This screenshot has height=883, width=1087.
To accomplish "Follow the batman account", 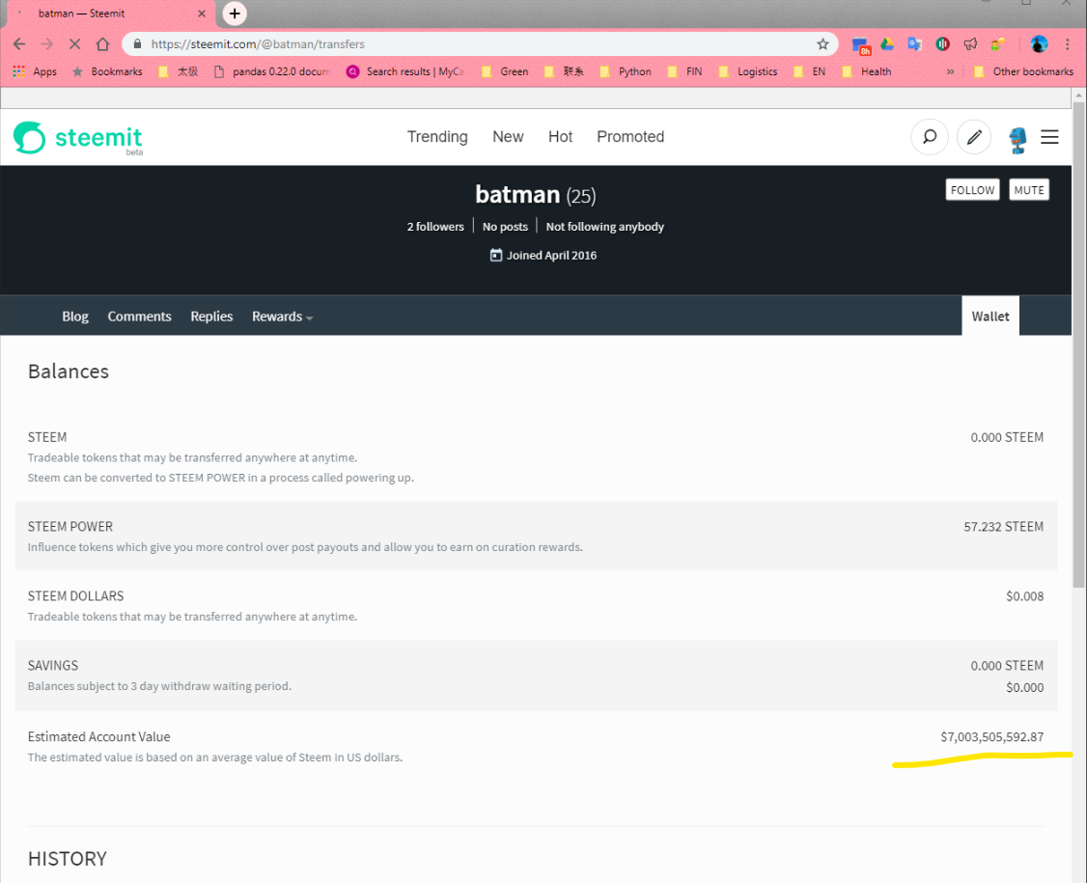I will point(972,190).
